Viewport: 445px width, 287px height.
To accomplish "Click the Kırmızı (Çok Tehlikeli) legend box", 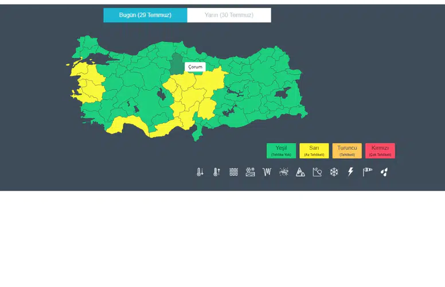I will click(x=380, y=150).
